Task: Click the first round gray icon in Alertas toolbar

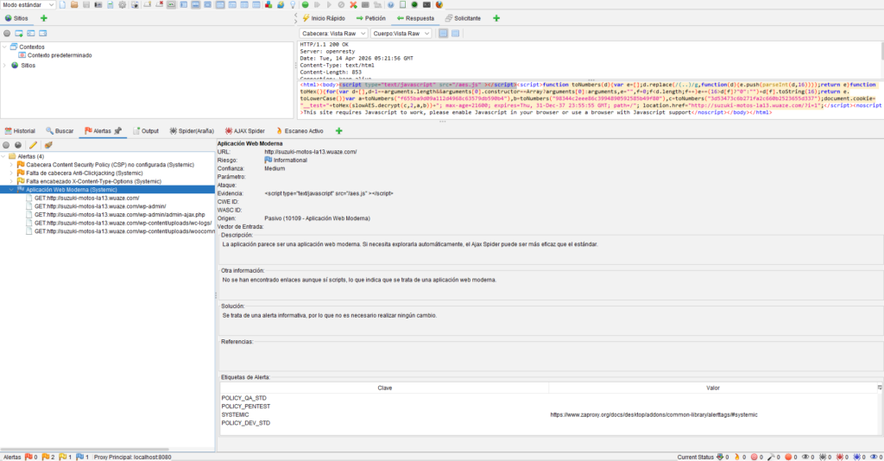Action: pyautogui.click(x=6, y=145)
